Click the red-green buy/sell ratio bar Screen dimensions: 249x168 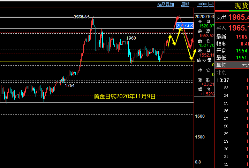[x=232, y=11]
